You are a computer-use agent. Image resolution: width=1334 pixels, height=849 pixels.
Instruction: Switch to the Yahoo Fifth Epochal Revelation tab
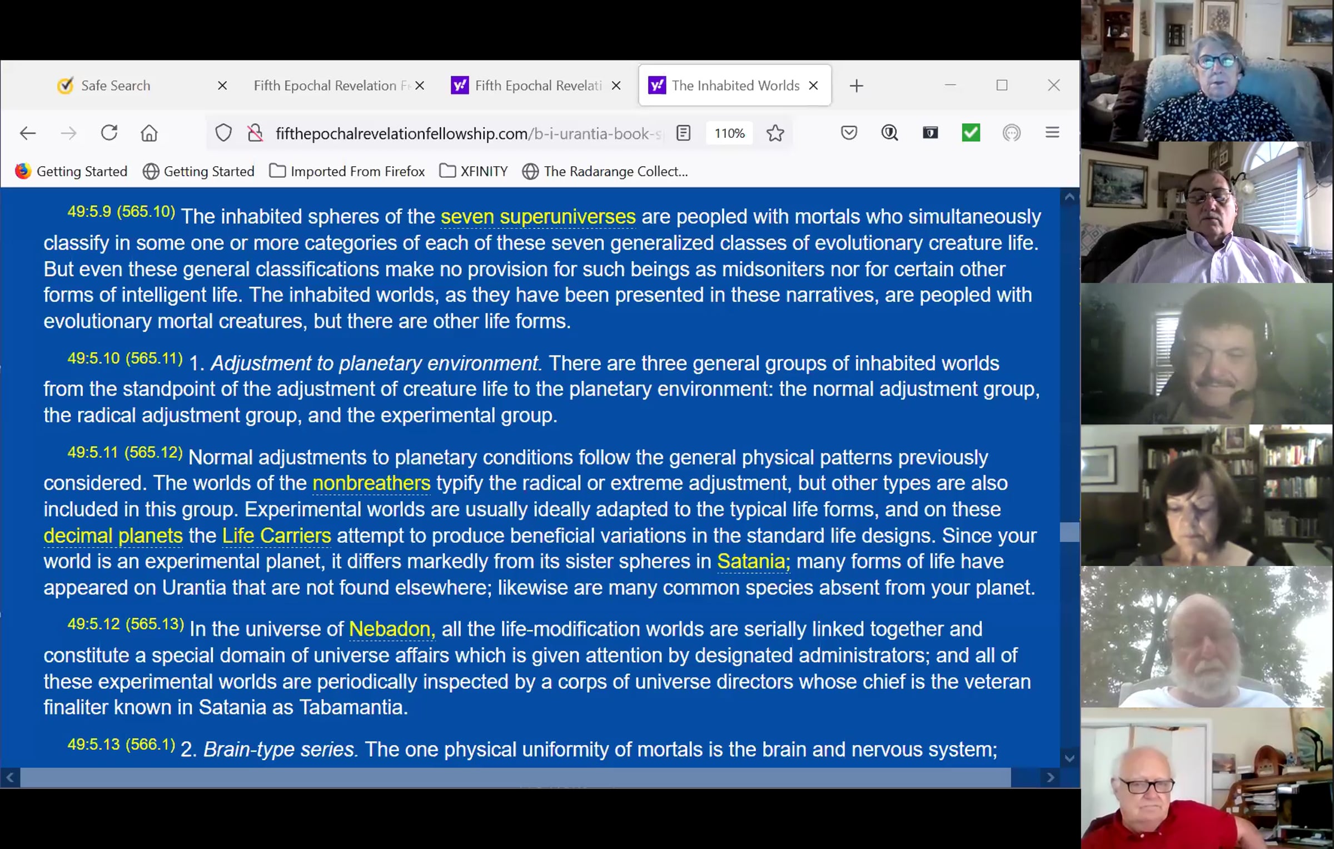point(538,86)
